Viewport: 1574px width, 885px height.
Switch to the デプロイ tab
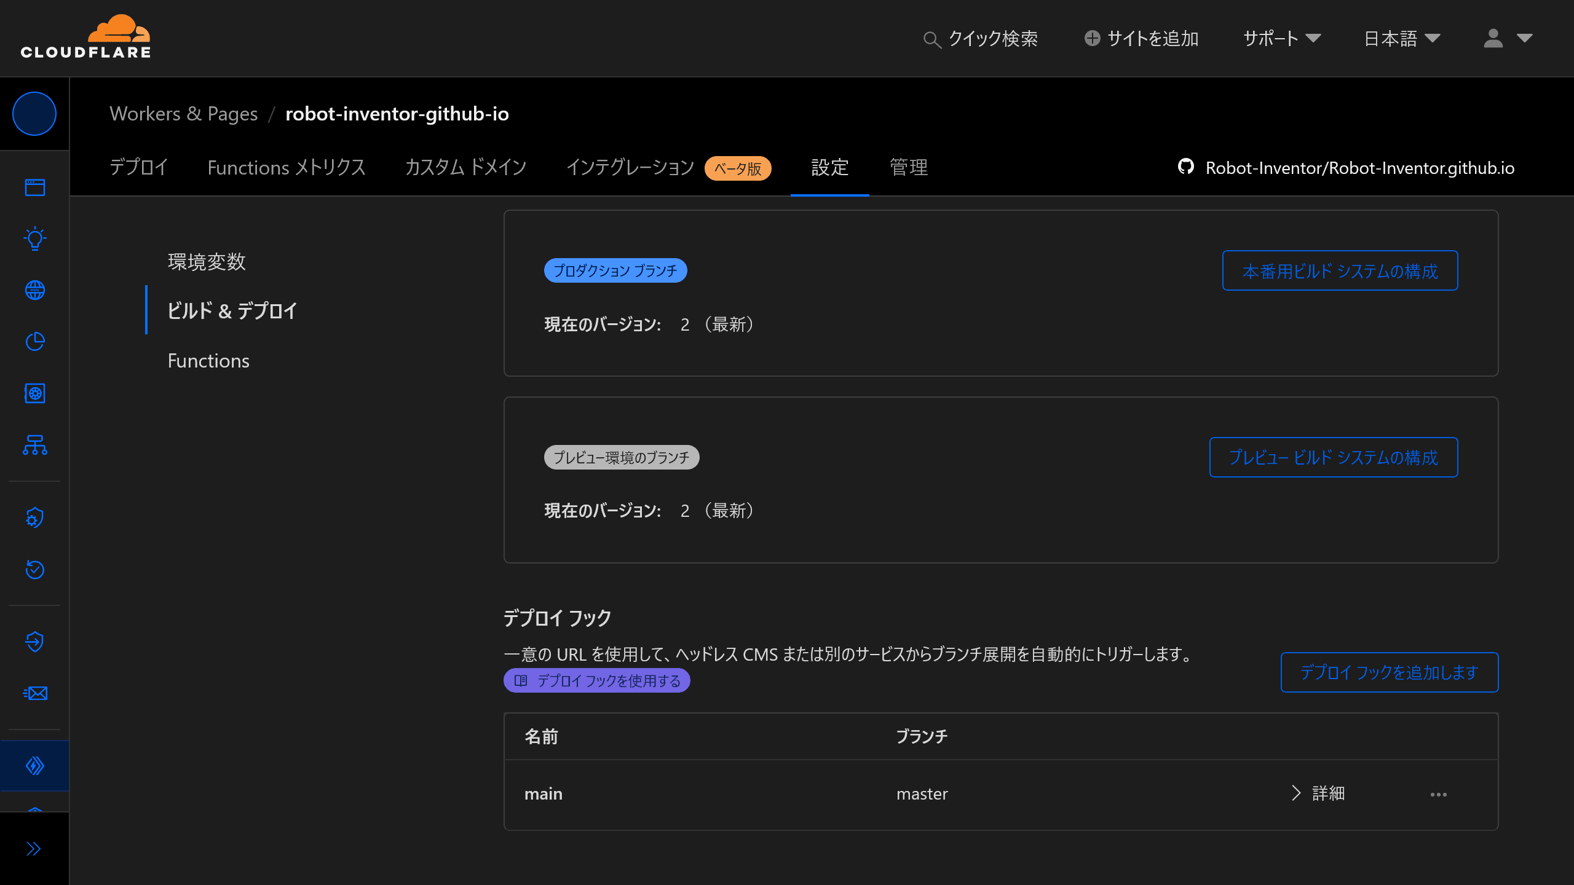click(x=139, y=167)
